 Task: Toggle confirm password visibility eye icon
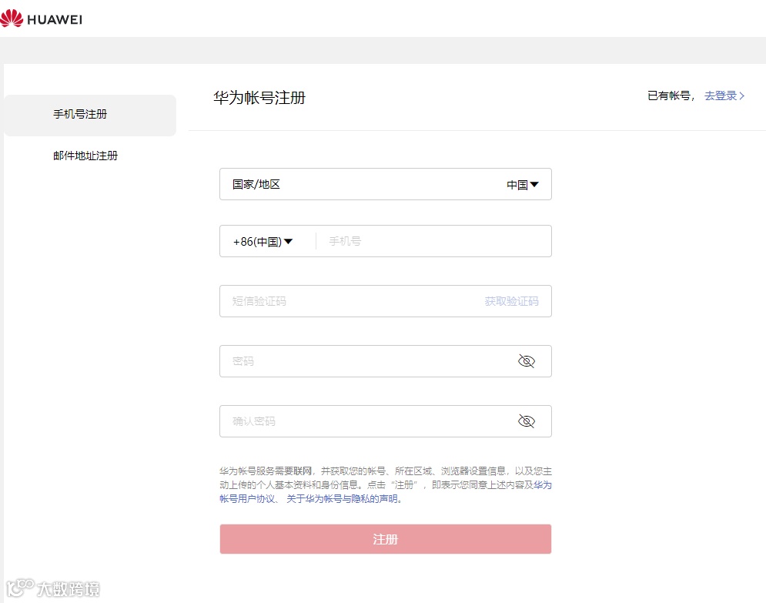pos(527,420)
